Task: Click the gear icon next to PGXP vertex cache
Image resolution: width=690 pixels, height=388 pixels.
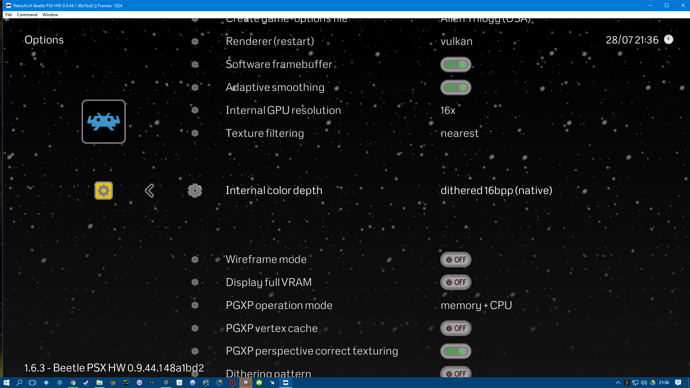Action: pos(195,328)
